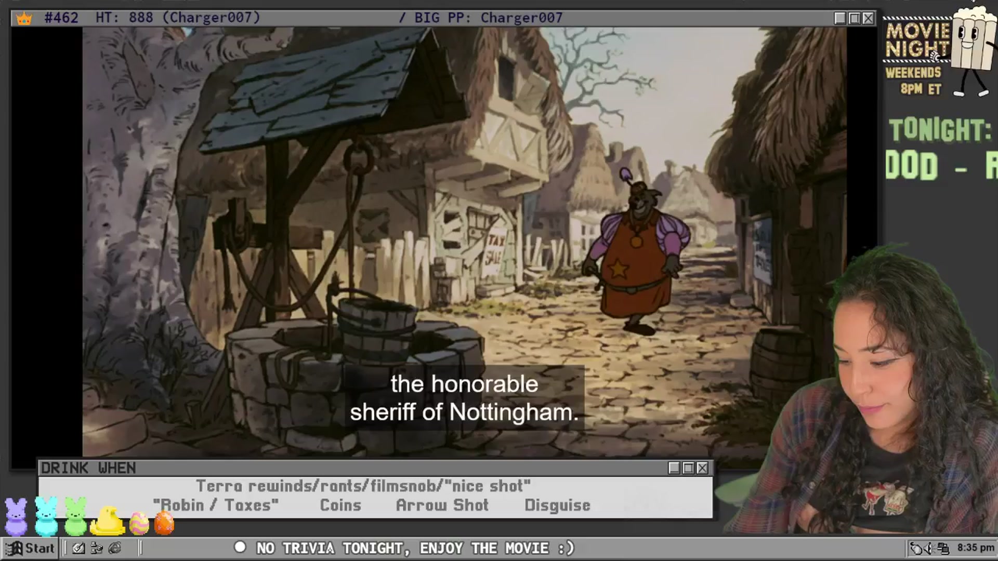Image resolution: width=998 pixels, height=561 pixels.
Task: Click the movie subtitle 'sheriff of Nottingham.'
Action: [464, 412]
